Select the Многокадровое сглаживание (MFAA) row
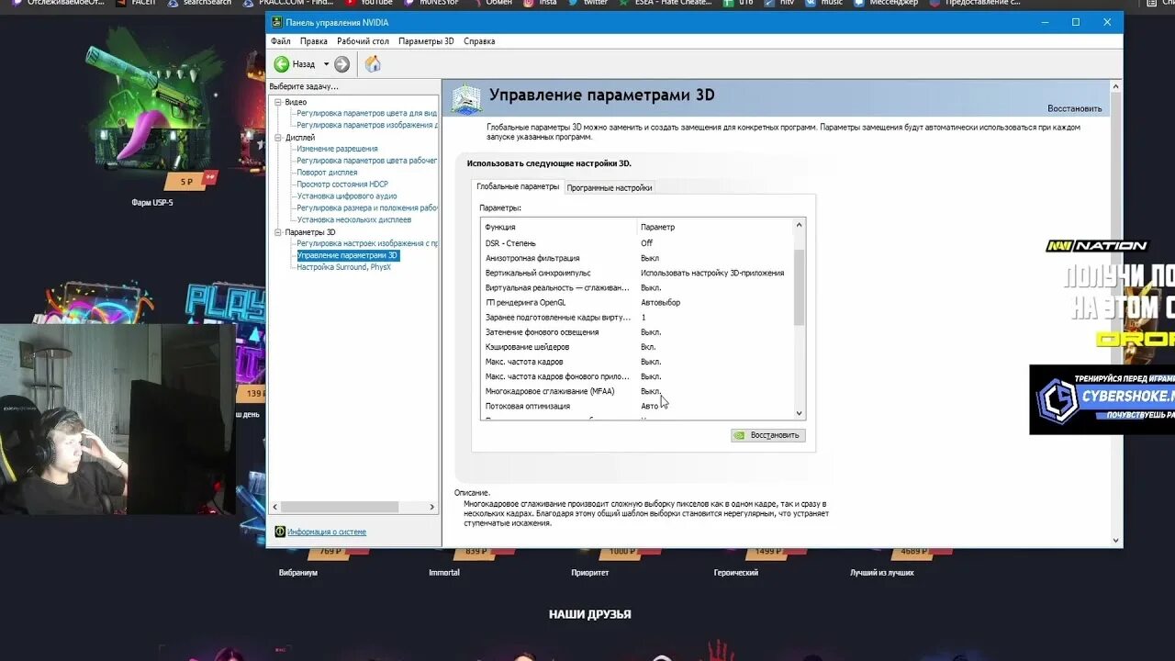The height and width of the screenshot is (661, 1175). coord(637,391)
